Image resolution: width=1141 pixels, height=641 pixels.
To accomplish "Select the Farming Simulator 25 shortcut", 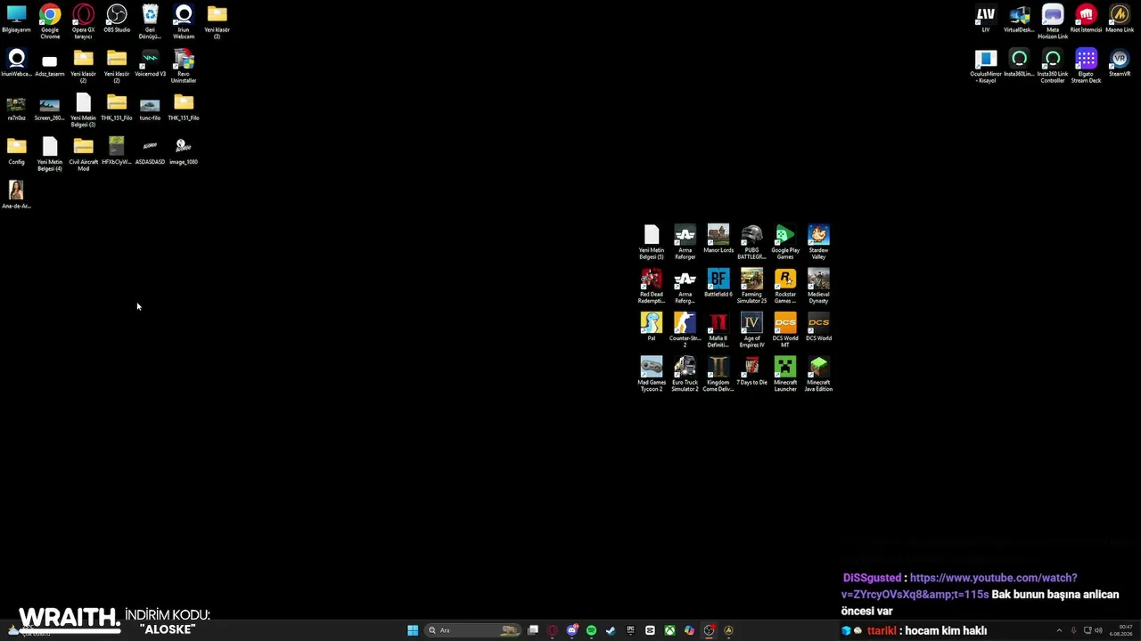I will [751, 287].
